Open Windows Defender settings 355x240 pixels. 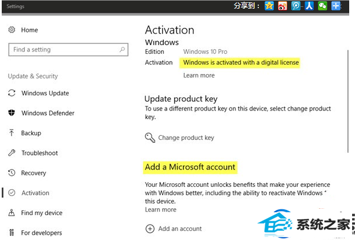click(x=47, y=113)
